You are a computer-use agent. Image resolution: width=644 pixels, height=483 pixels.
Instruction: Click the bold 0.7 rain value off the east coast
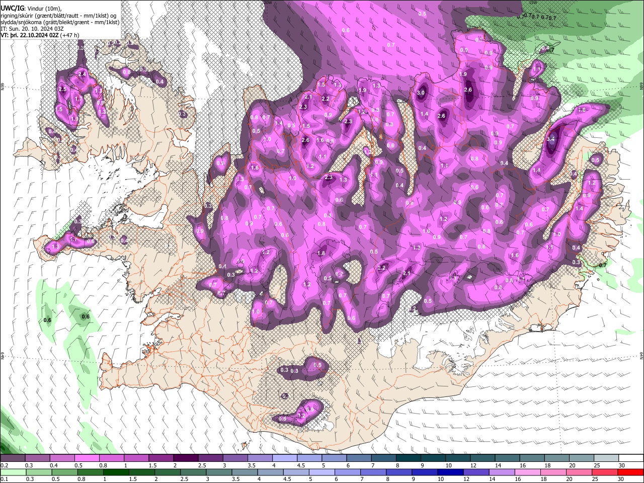(603, 265)
